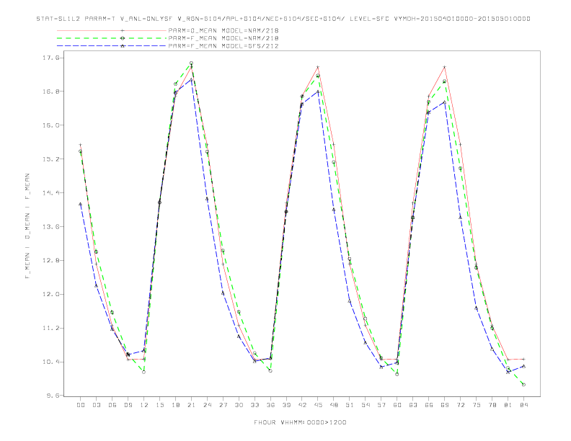Click x-axis forecast hour label 72

[x=461, y=405]
